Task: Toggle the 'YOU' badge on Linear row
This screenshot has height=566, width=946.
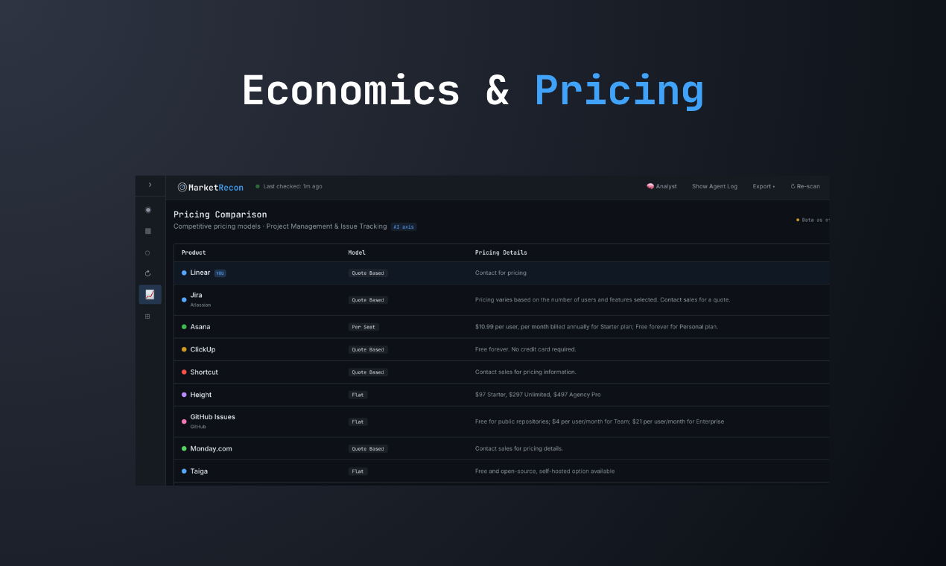Action: [220, 273]
